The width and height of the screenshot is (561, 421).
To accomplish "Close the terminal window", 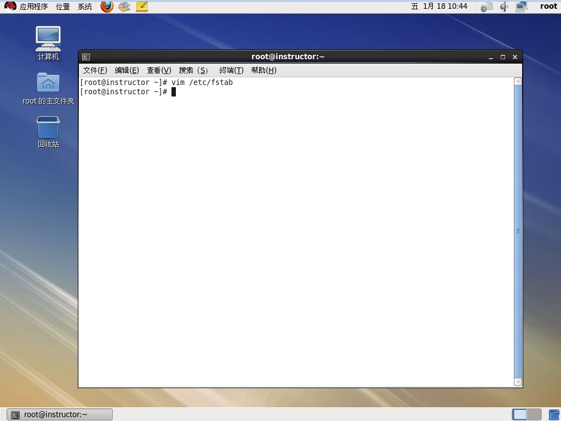I will tap(515, 57).
